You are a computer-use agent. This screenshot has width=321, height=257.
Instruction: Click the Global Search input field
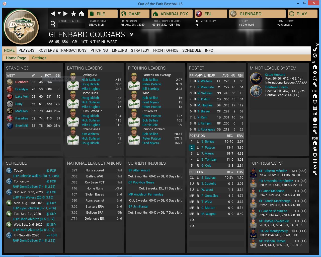point(71,25)
